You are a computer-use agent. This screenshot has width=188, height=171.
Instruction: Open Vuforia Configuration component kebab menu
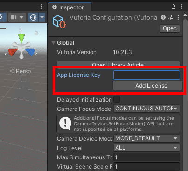[178, 17]
